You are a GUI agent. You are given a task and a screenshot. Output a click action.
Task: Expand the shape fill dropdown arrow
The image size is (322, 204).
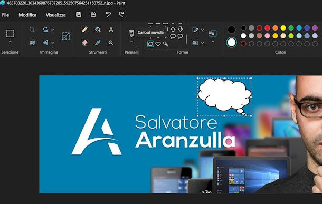click(x=203, y=43)
